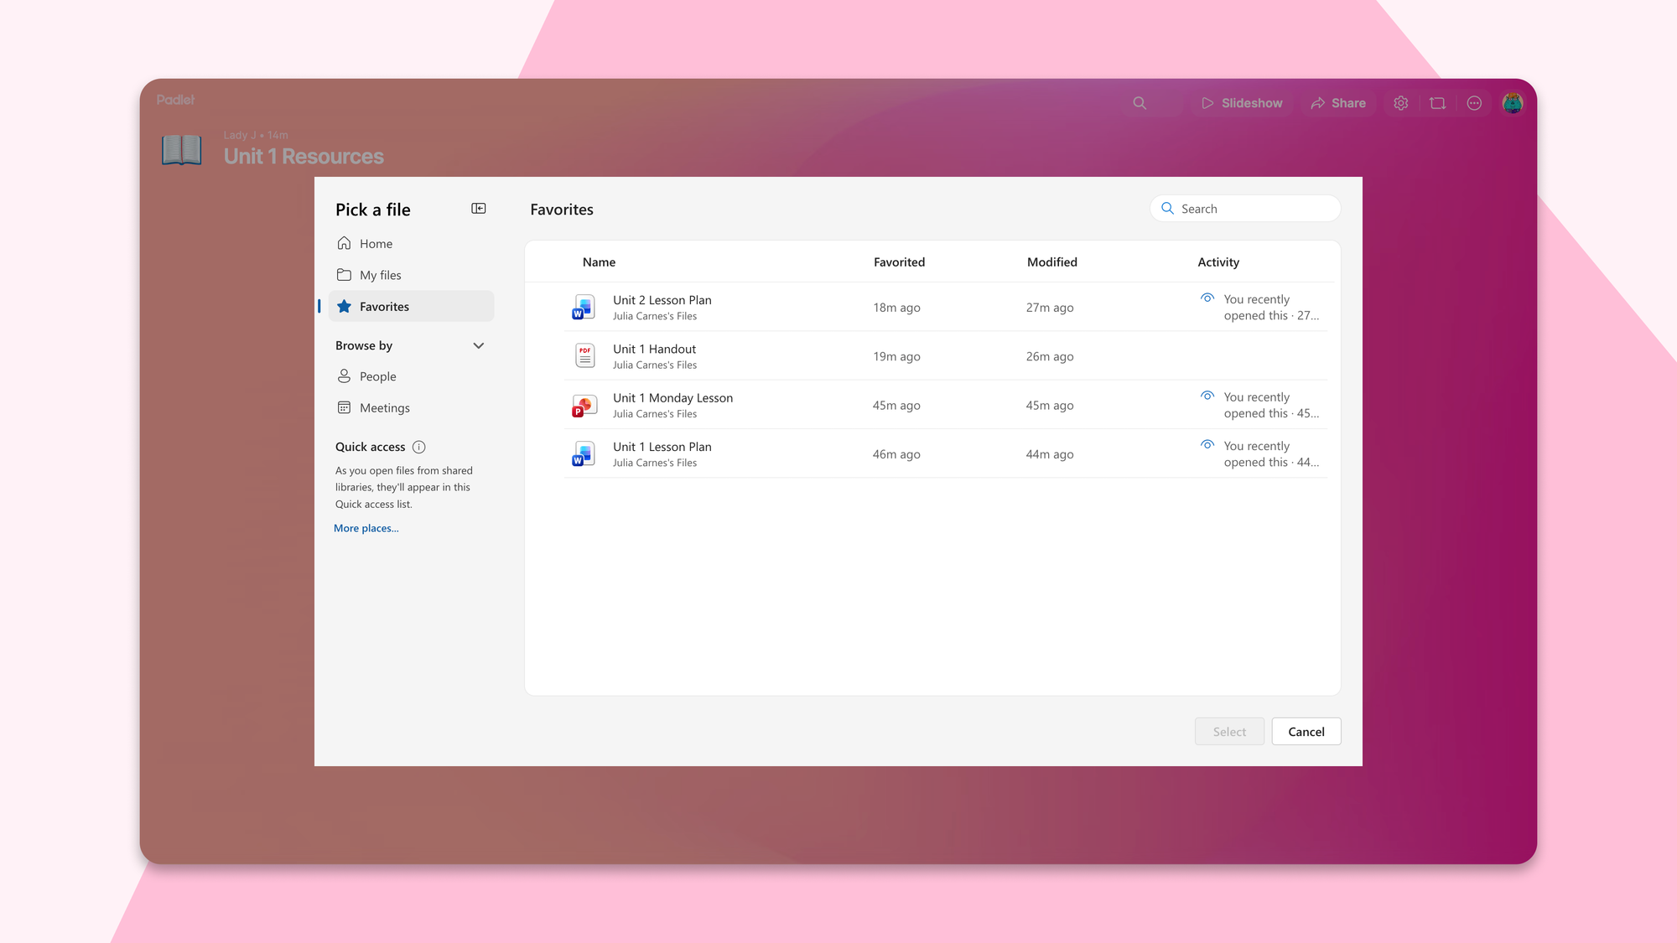Click the remake board icon in top bar
The width and height of the screenshot is (1677, 943).
point(1437,102)
